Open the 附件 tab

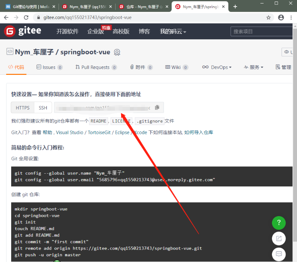(141, 67)
